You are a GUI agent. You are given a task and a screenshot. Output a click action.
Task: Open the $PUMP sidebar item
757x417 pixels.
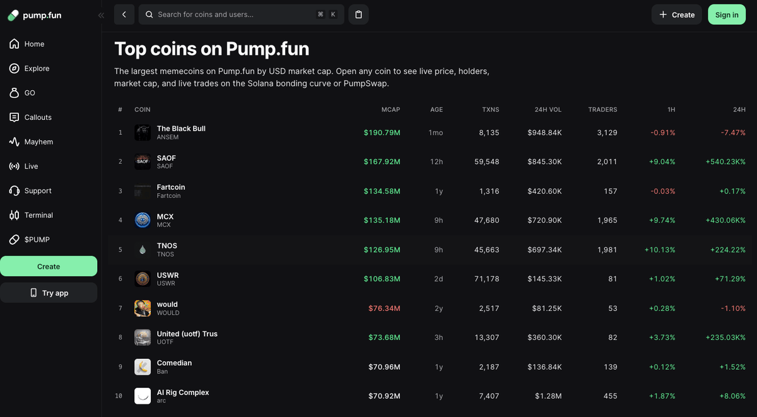click(x=49, y=240)
